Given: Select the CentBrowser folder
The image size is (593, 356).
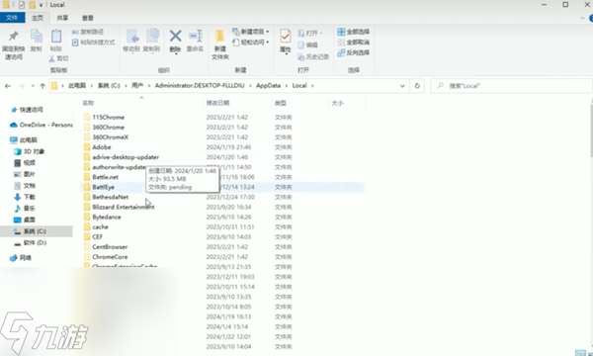Looking at the screenshot, I should click(x=110, y=246).
